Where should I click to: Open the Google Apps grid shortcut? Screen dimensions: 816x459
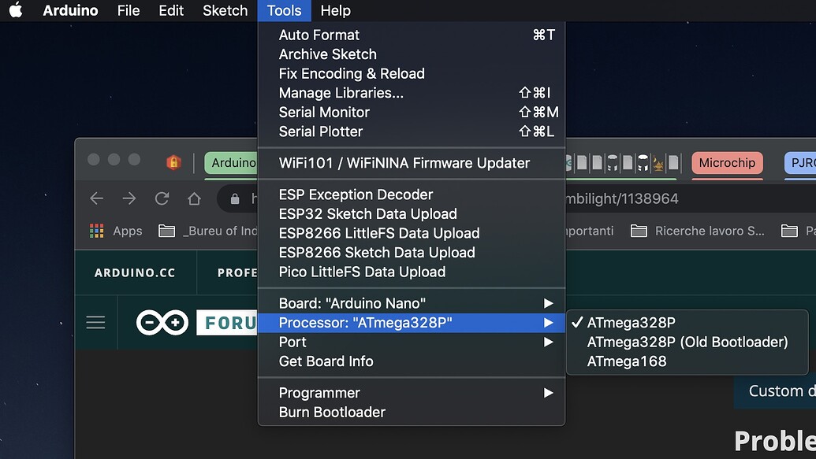click(x=96, y=231)
